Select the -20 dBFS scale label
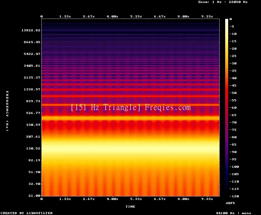 pos(233,48)
